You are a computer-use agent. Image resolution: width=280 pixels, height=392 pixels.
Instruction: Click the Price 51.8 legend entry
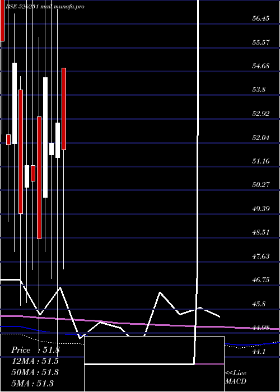pos(35,350)
